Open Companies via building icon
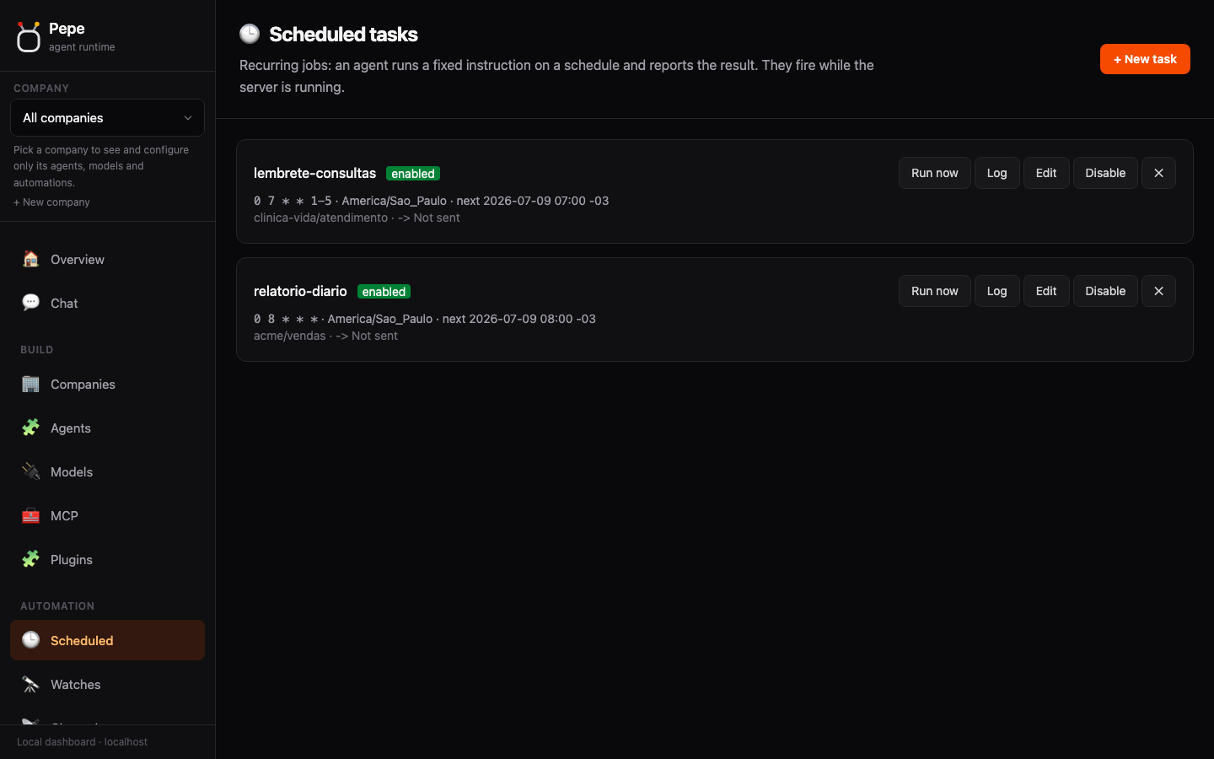Screen dimensions: 1214x759 pos(31,384)
